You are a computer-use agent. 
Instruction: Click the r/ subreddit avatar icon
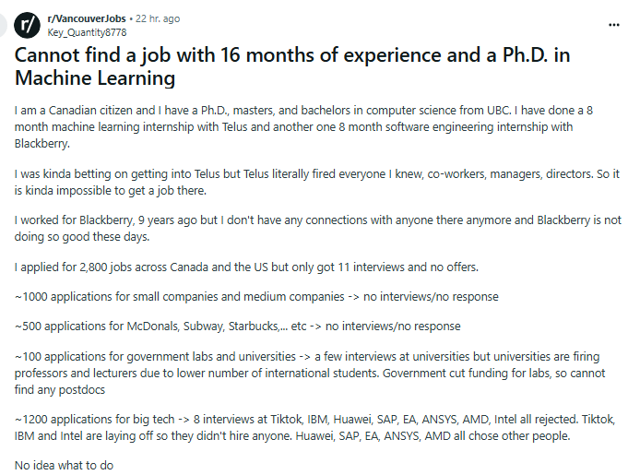(x=29, y=25)
